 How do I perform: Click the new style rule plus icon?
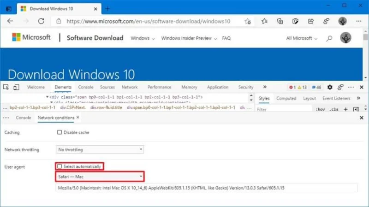[x=345, y=109]
